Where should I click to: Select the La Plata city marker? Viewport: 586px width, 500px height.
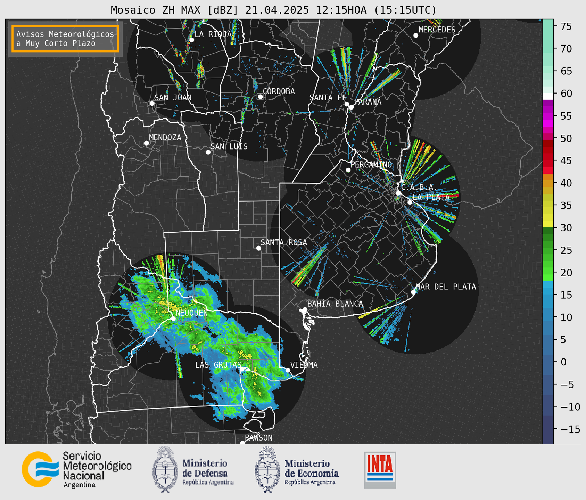410,202
